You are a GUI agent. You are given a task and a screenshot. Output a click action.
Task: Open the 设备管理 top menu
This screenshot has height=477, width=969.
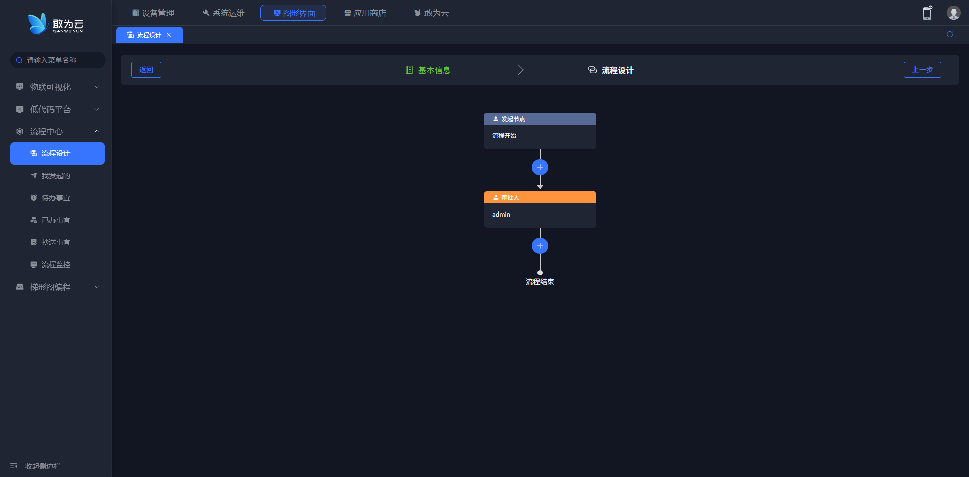point(153,13)
